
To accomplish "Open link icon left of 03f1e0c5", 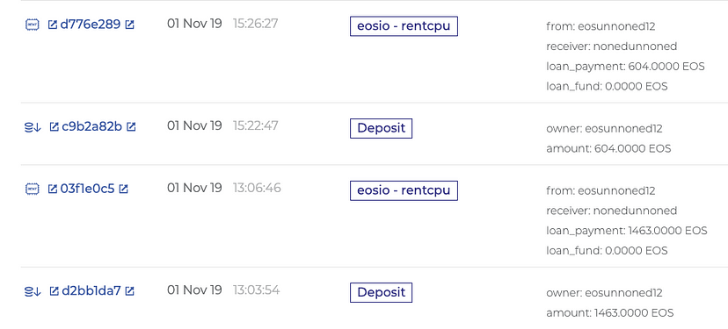I will coord(53,189).
